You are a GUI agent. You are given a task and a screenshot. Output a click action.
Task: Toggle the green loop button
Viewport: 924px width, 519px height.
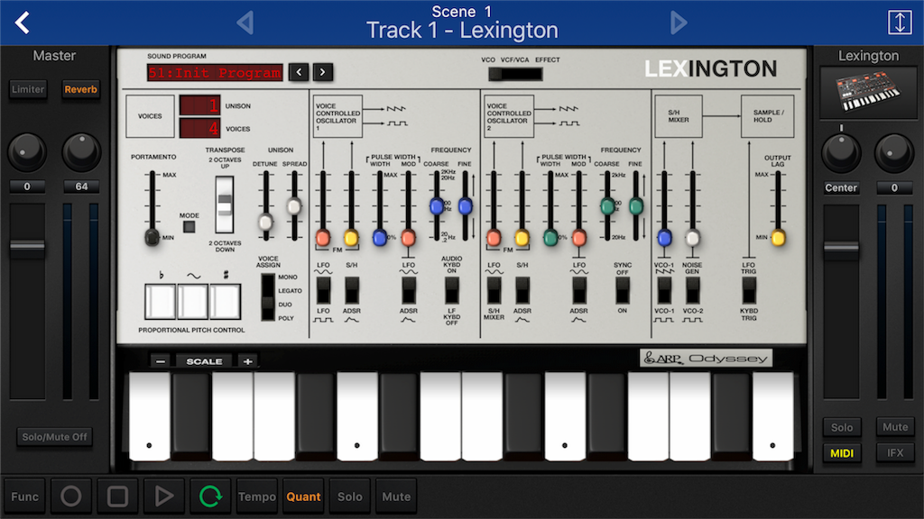(x=210, y=496)
